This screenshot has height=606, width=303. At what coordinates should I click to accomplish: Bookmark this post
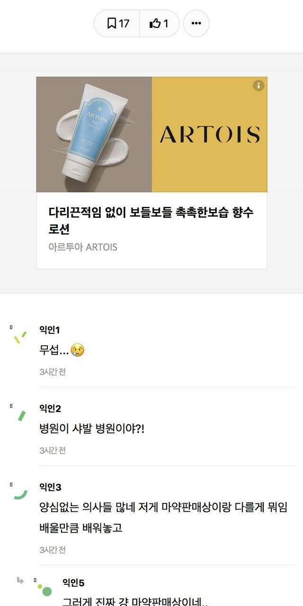[117, 23]
